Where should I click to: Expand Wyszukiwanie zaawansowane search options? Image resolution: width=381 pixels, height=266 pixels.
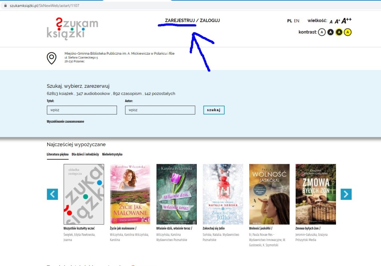65,122
